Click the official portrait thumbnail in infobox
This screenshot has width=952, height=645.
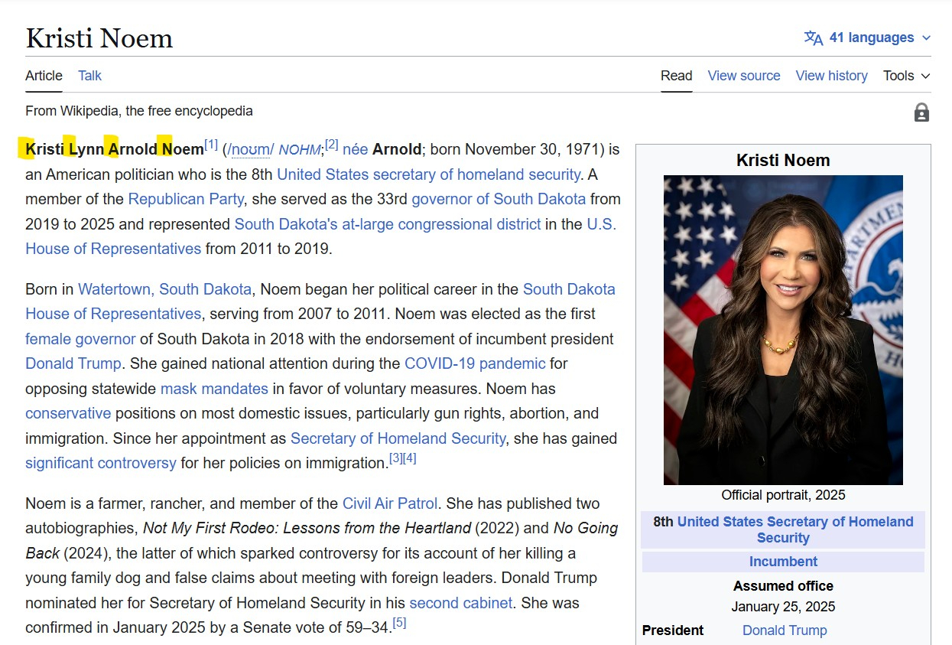(x=783, y=330)
